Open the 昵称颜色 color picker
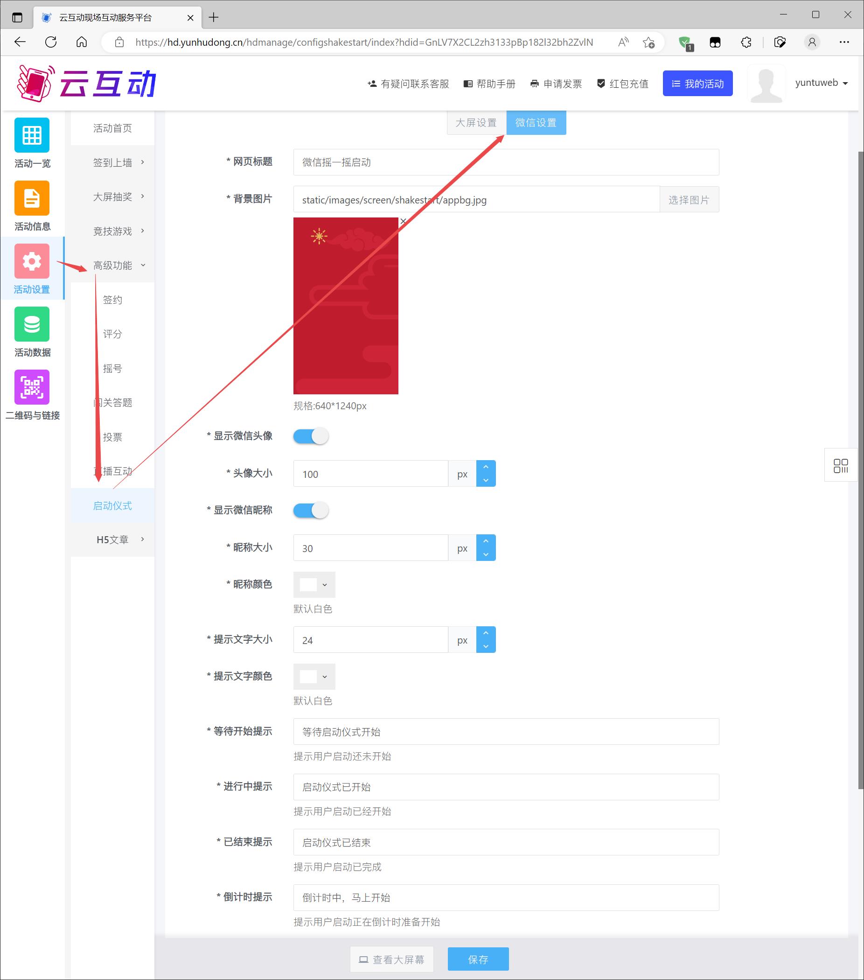Viewport: 864px width, 980px height. (314, 584)
